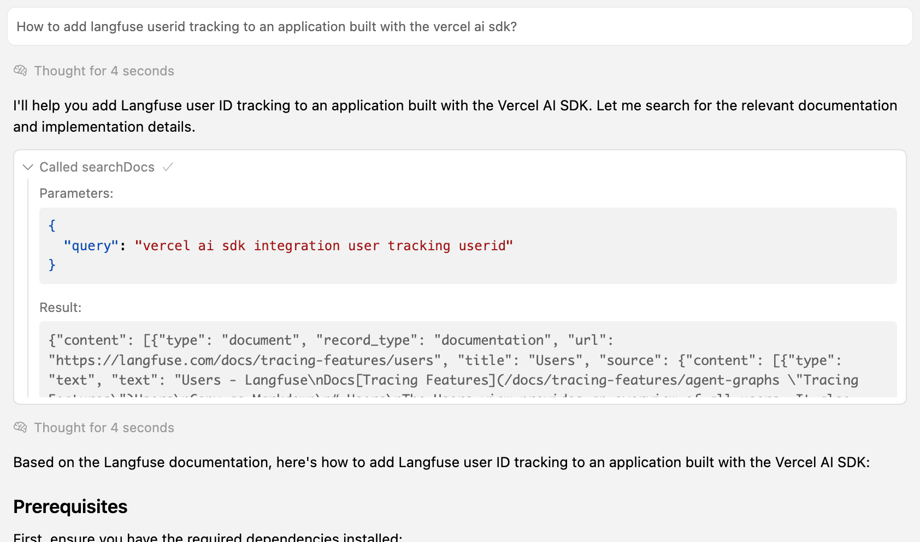Click the Result output code block
Viewport: 920px width, 542px height.
coord(468,360)
